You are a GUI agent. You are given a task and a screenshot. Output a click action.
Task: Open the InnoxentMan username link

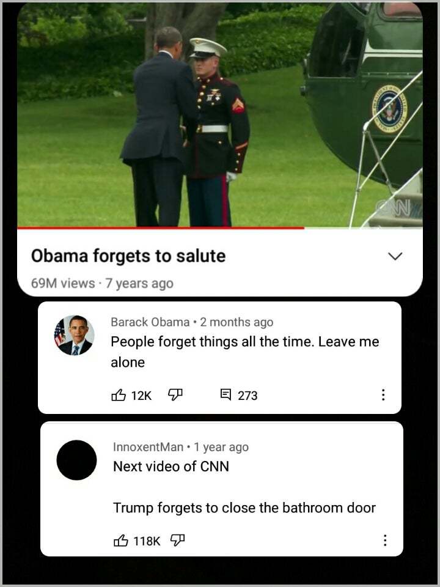pyautogui.click(x=148, y=447)
